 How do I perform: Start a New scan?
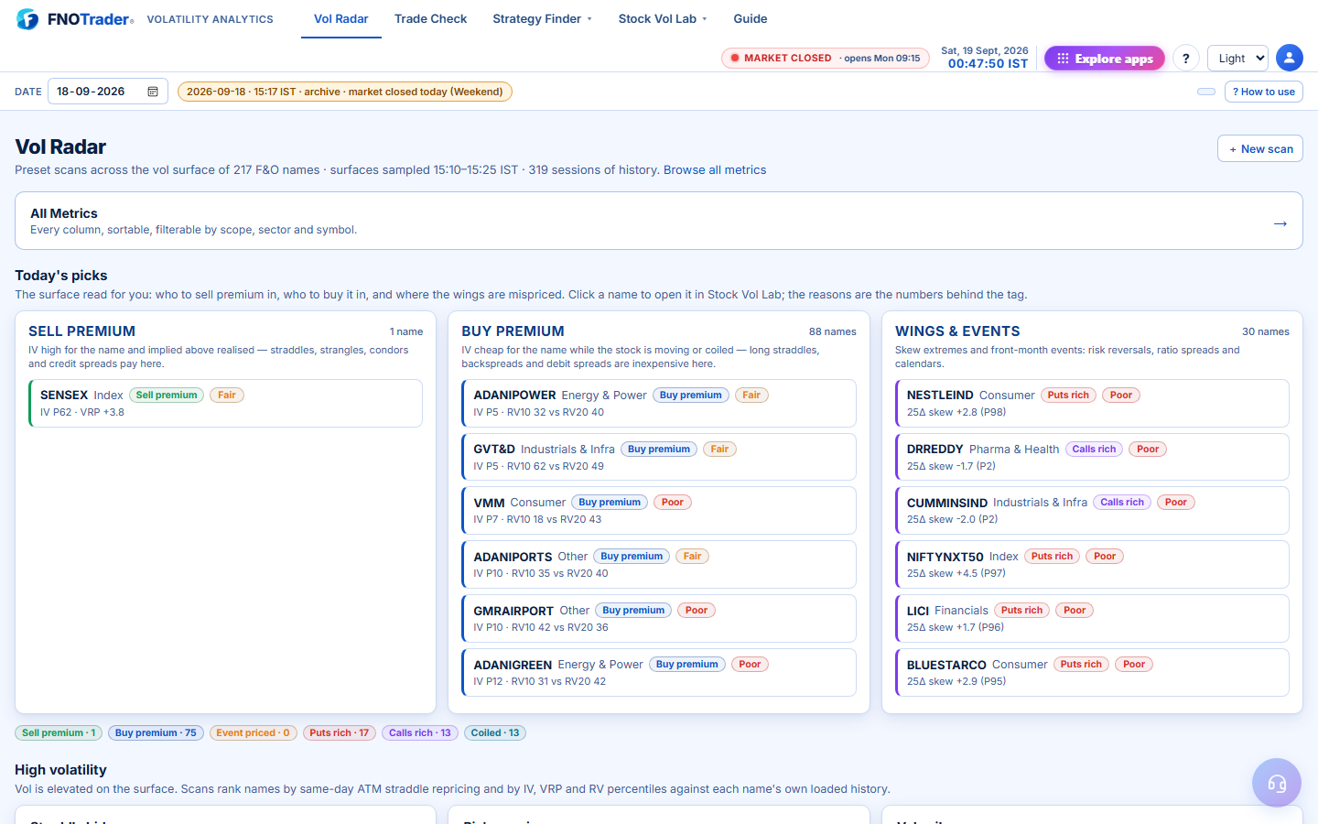tap(1260, 148)
